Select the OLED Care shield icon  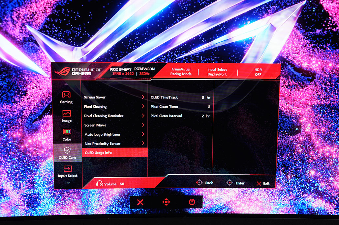(67, 150)
